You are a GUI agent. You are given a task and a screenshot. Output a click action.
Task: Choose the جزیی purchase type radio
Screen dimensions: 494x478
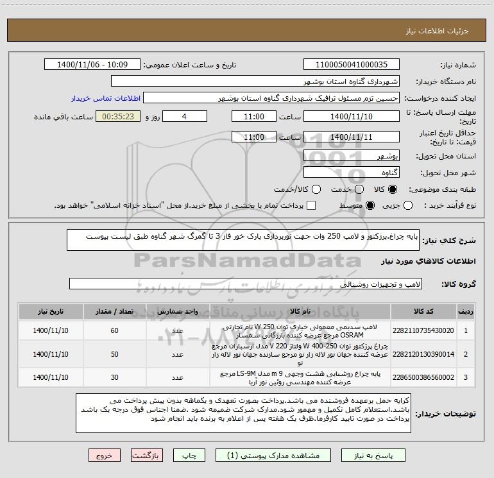408,205
